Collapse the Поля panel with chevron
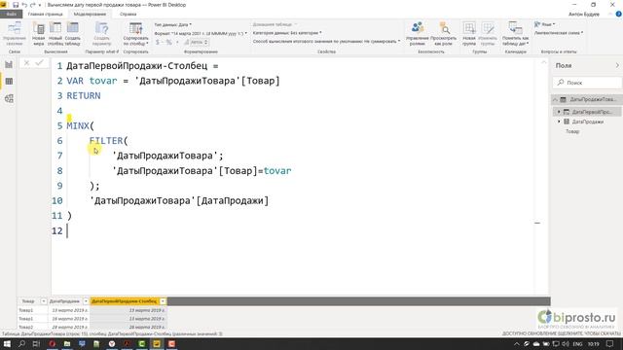This screenshot has width=623, height=350. click(617, 65)
